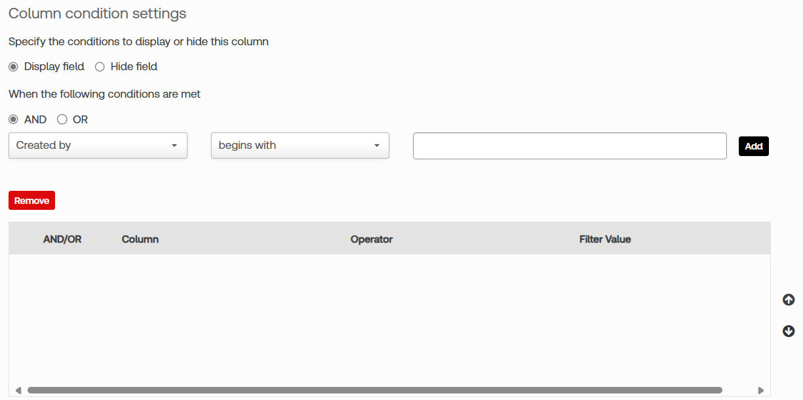Click the Operator table header

tap(372, 239)
